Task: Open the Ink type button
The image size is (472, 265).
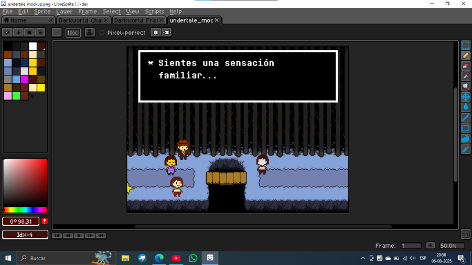Action: 90,32
